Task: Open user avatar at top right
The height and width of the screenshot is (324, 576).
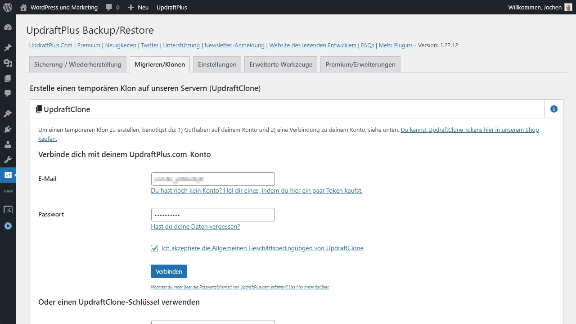Action: 568,7
